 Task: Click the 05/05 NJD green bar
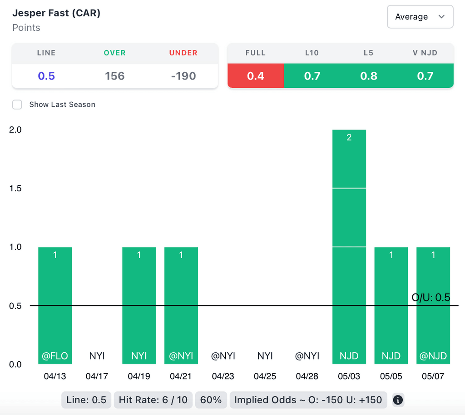(391, 305)
